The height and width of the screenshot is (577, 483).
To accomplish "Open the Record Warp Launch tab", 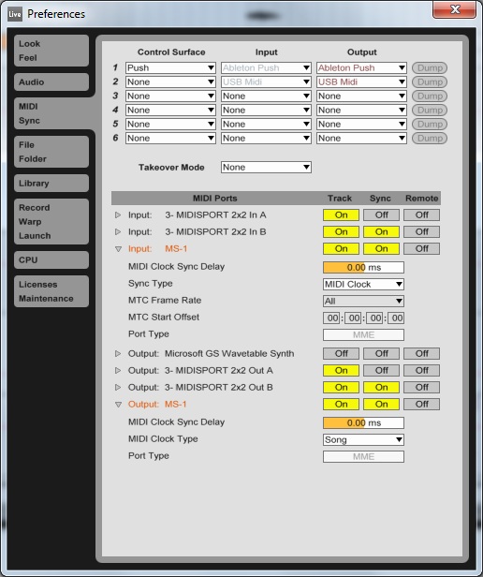I will (x=51, y=221).
